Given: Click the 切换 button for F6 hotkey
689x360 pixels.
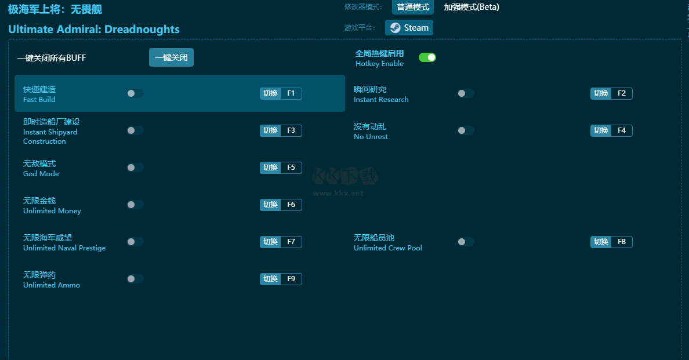Looking at the screenshot, I should point(270,205).
